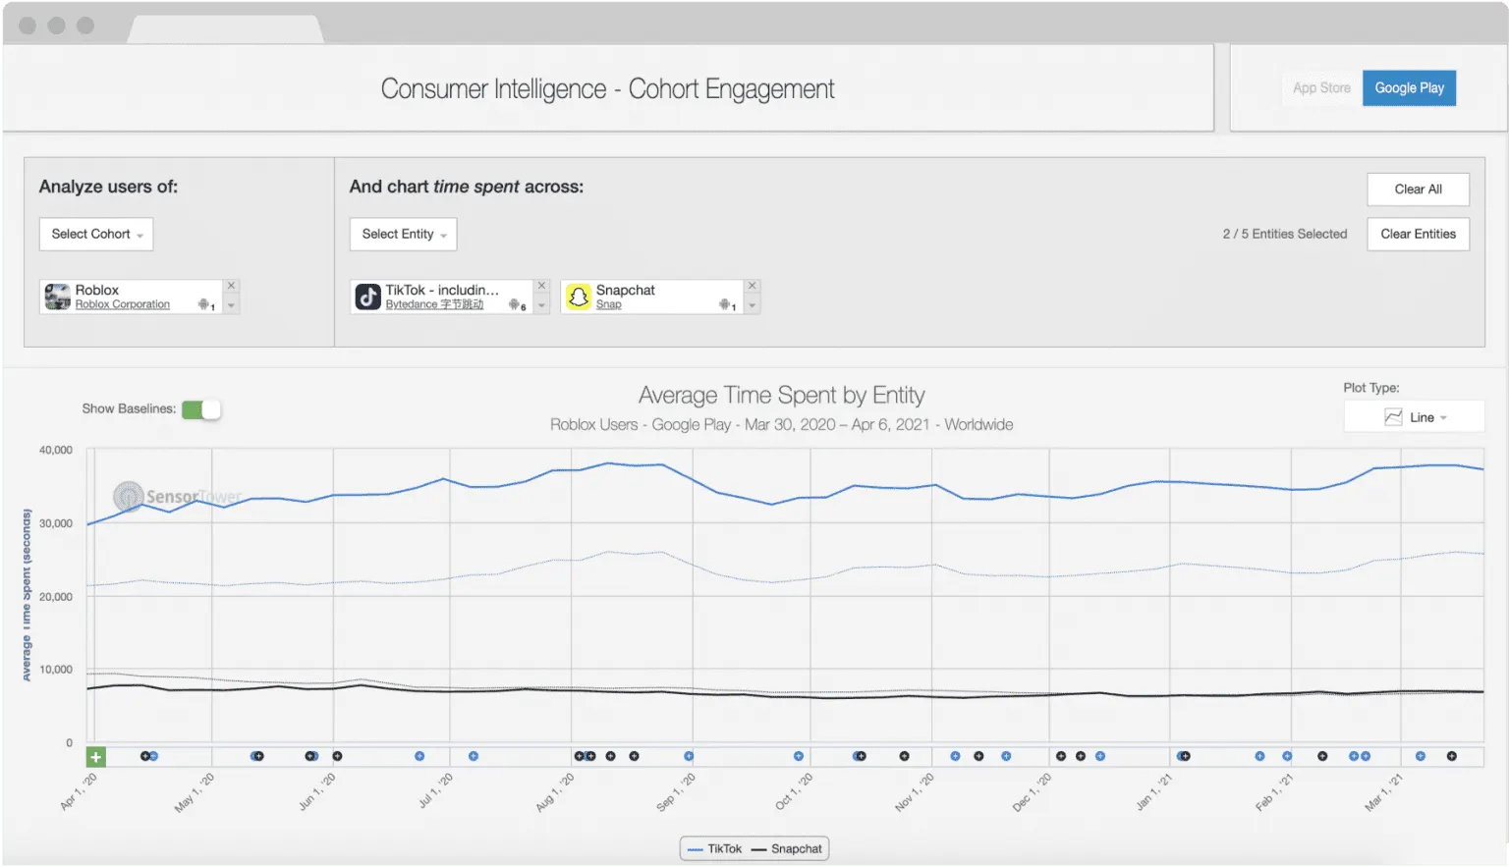Switch to the App Store tab
Viewport: 1509px width, 867px height.
1321,88
